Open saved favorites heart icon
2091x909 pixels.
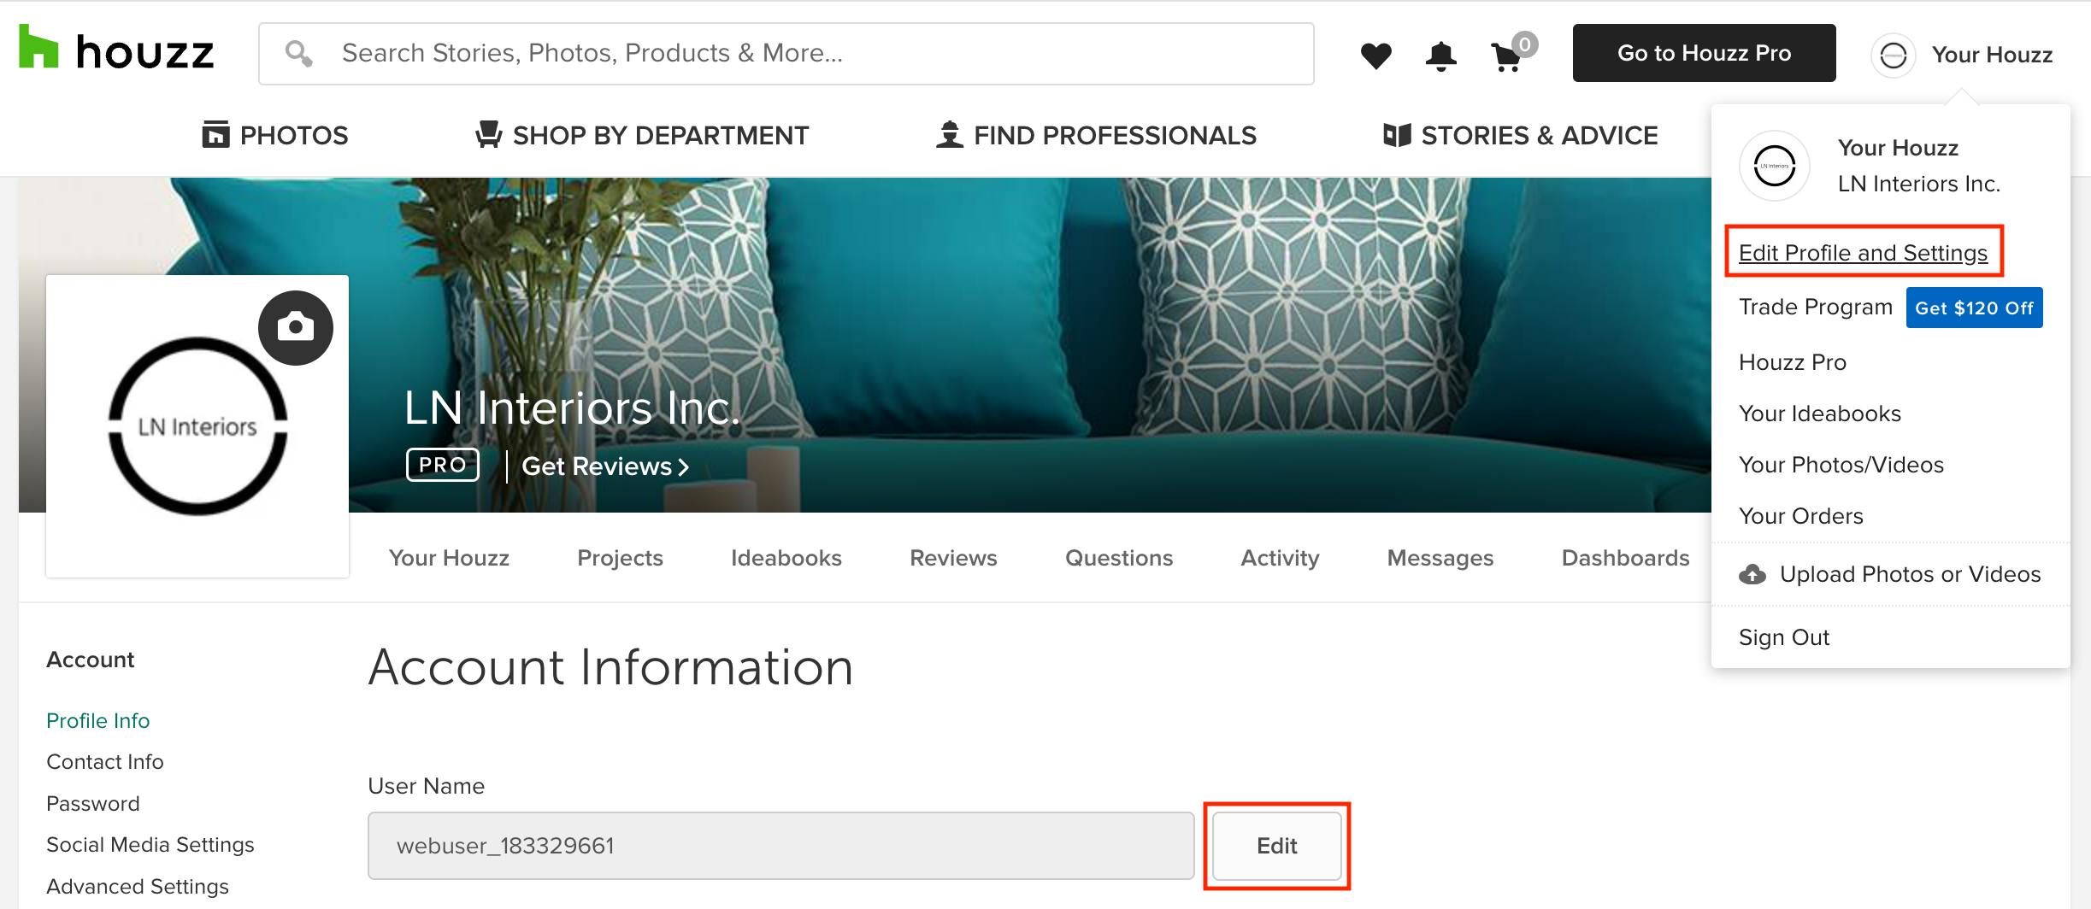tap(1375, 56)
